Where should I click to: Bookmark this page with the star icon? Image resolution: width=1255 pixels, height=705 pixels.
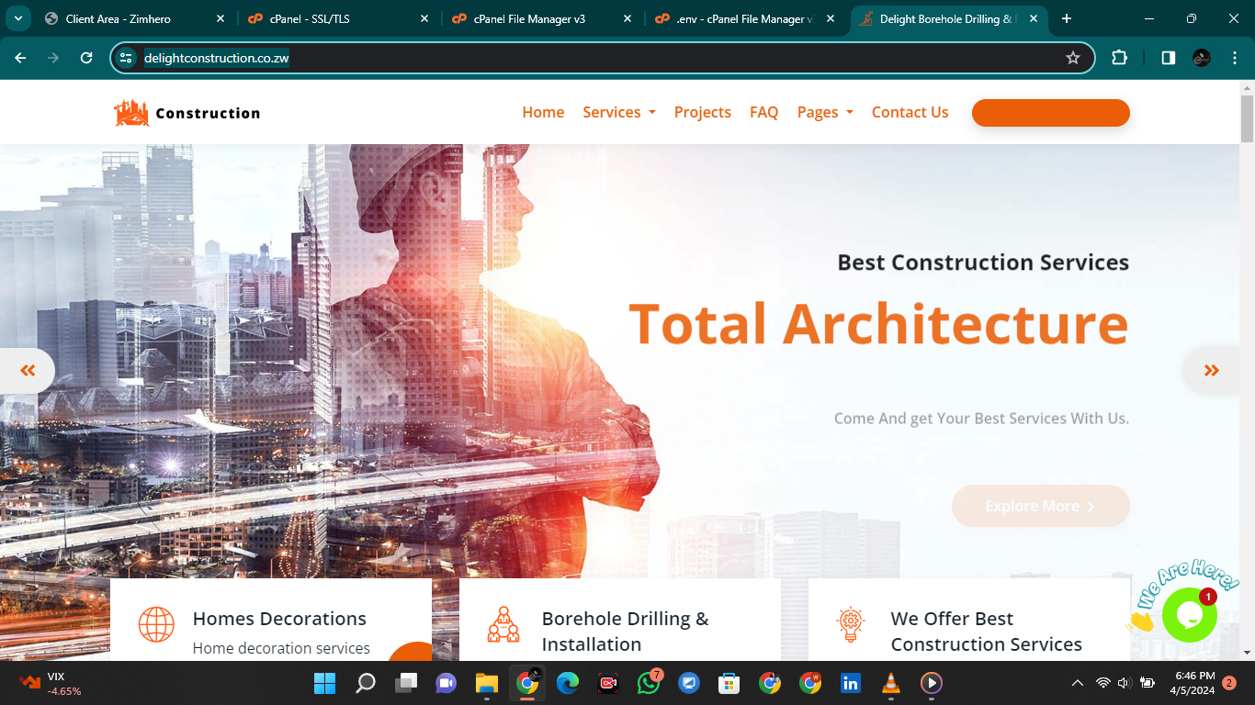[1072, 58]
